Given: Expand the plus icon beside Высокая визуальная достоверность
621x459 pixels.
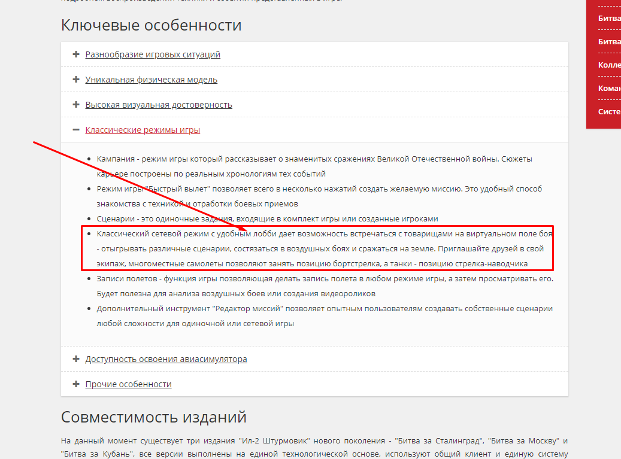Looking at the screenshot, I should coord(76,105).
